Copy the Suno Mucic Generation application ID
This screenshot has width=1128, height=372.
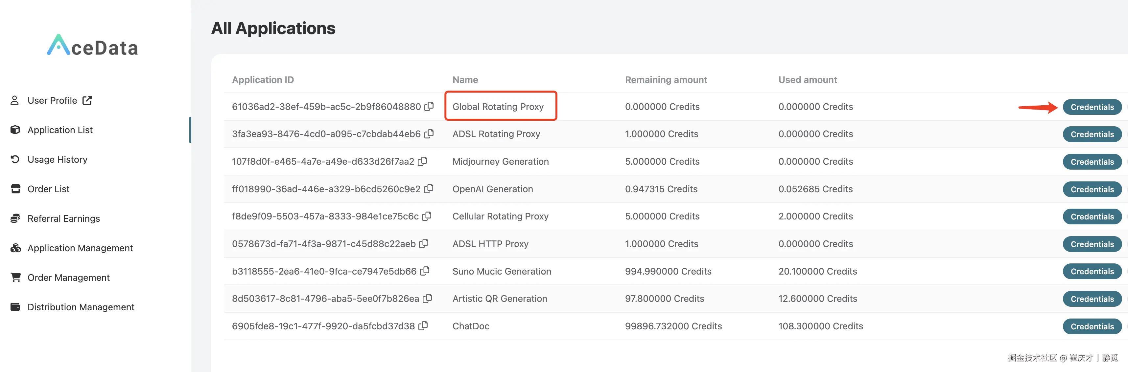tap(425, 271)
